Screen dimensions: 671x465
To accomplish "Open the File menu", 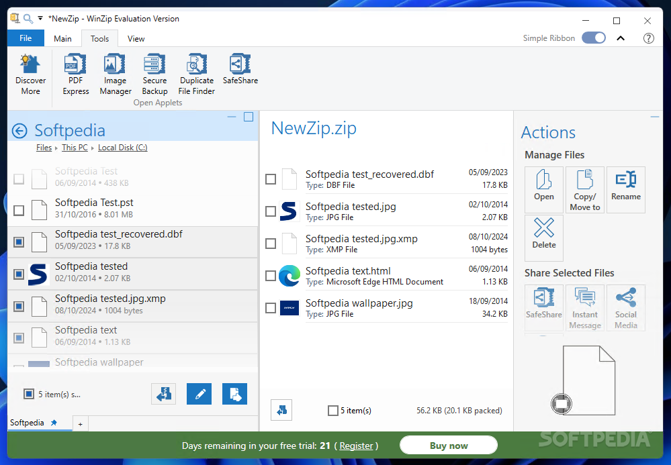I will coord(26,38).
